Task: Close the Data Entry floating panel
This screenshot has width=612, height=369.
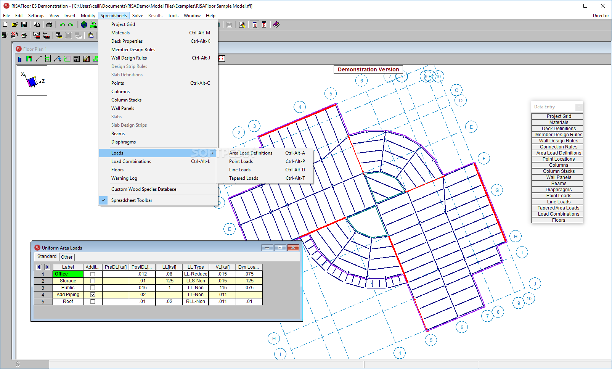Action: point(579,107)
